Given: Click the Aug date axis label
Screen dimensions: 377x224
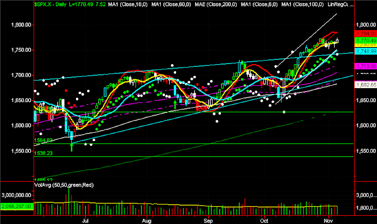Looking at the screenshot, I should (x=147, y=220).
